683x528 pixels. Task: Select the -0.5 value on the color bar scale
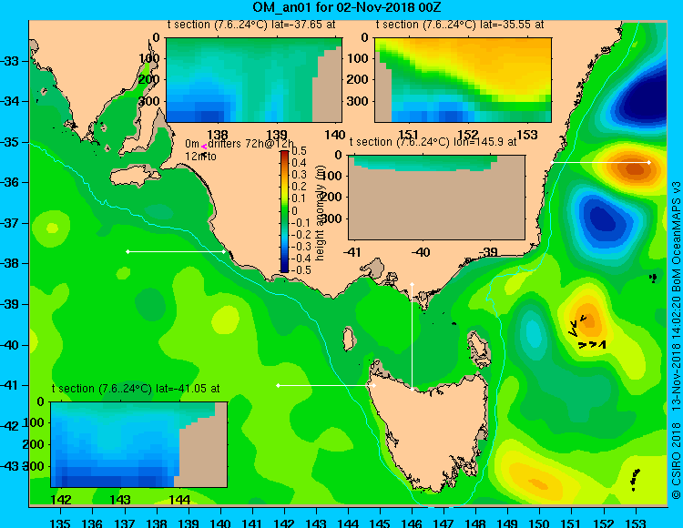point(301,269)
